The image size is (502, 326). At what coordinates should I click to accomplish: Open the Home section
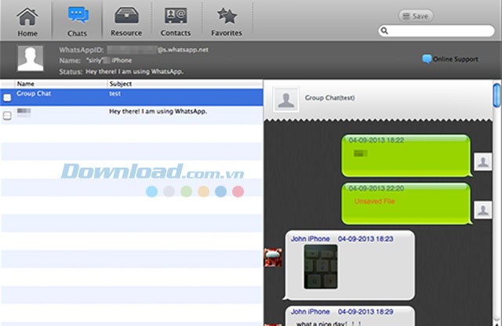pos(27,22)
